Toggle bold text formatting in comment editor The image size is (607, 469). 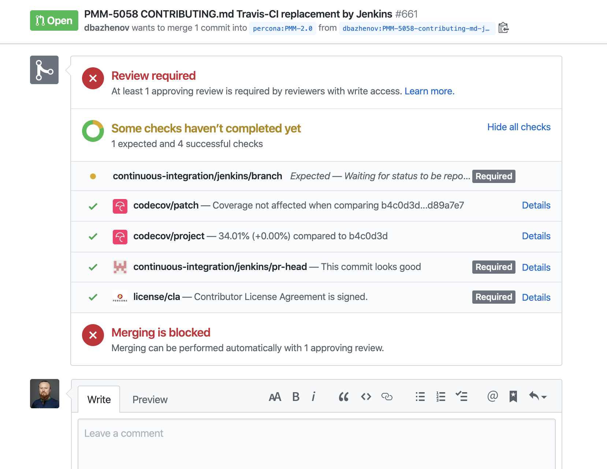pos(296,397)
